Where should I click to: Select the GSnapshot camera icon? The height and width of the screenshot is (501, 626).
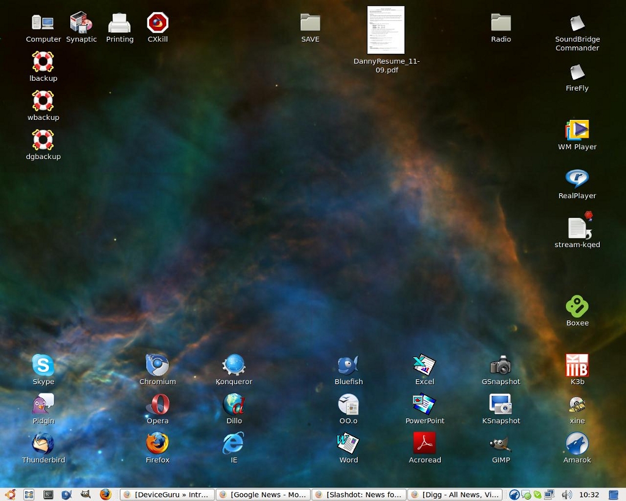tap(501, 365)
